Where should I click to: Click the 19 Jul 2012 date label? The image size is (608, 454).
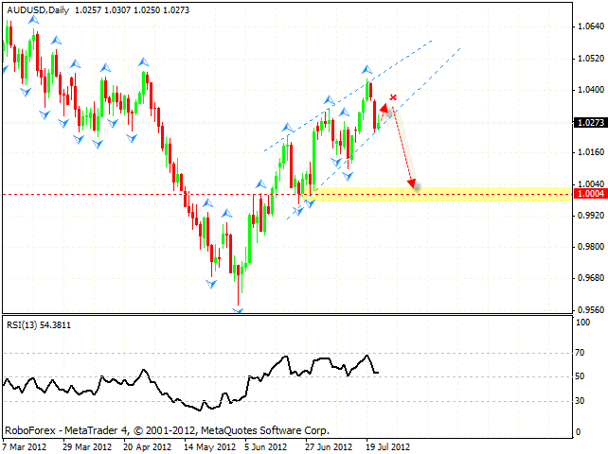pyautogui.click(x=387, y=447)
